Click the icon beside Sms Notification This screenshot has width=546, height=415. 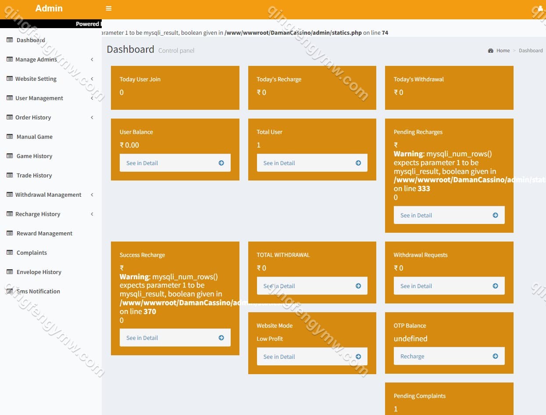pyautogui.click(x=10, y=291)
